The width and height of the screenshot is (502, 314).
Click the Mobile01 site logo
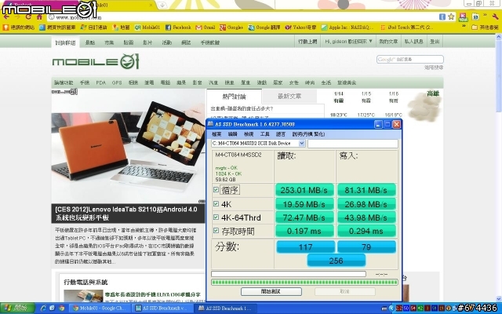click(x=96, y=61)
